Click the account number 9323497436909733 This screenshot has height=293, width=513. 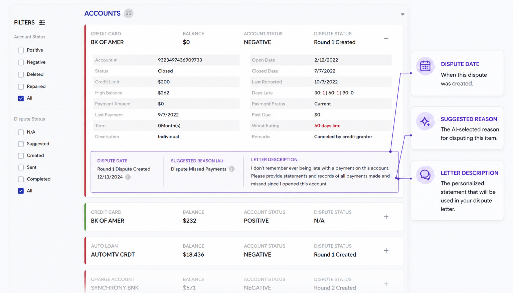(180, 60)
